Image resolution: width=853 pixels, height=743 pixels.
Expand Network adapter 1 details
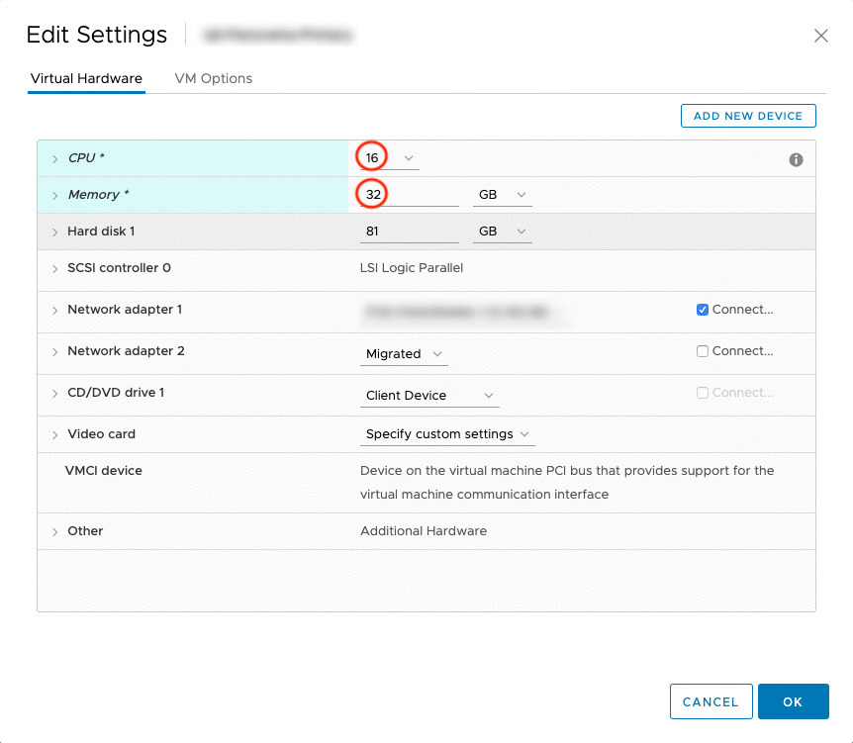[x=55, y=310]
